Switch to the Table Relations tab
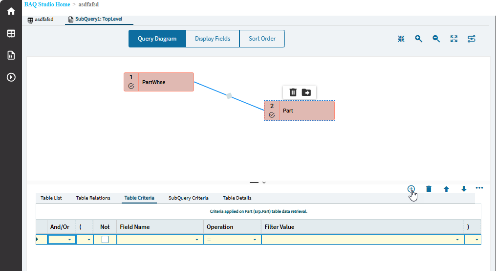Screen dimensions: 496x271 [93, 198]
